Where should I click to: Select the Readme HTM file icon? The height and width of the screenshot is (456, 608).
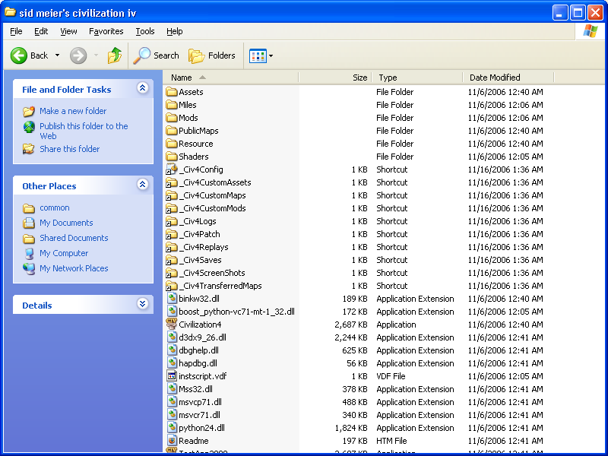pos(172,441)
